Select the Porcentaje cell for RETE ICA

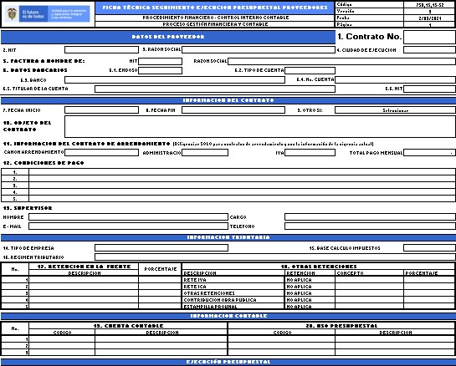click(429, 286)
